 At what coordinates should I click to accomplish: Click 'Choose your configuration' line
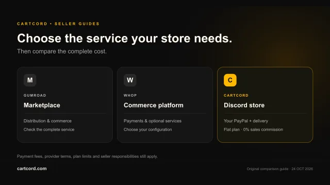click(x=148, y=129)
